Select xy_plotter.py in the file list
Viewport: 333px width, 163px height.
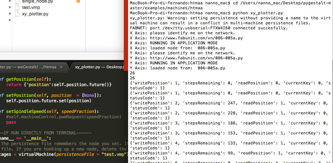(35, 14)
